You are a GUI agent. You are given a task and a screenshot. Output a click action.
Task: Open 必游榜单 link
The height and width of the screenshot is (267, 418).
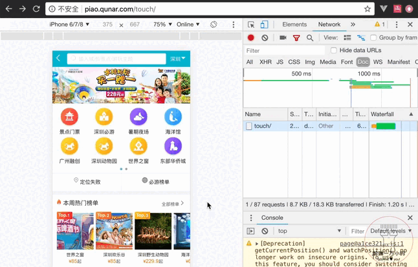coord(156,181)
